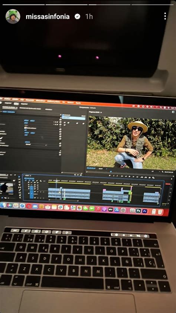176x313 pixels.
Task: Switch to the Exportar workspace tab
Action: [x=25, y=104]
